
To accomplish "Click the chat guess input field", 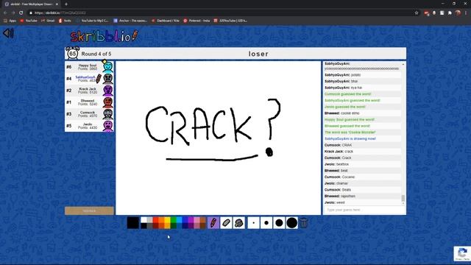I will tap(363, 210).
